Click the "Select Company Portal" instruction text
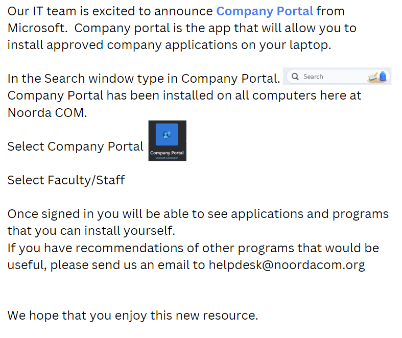This screenshot has height=338, width=402. click(x=75, y=147)
